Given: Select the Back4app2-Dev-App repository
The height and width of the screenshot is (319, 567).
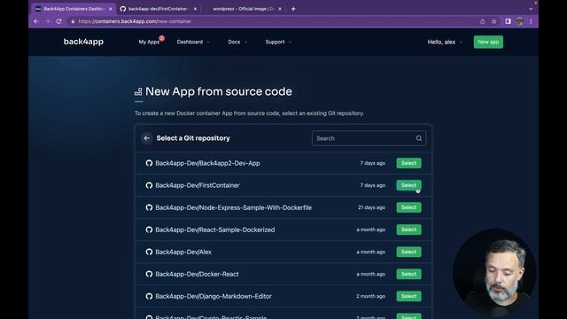Looking at the screenshot, I should coord(408,163).
